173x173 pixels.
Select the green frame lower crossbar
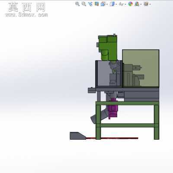pyautogui.click(x=128, y=125)
